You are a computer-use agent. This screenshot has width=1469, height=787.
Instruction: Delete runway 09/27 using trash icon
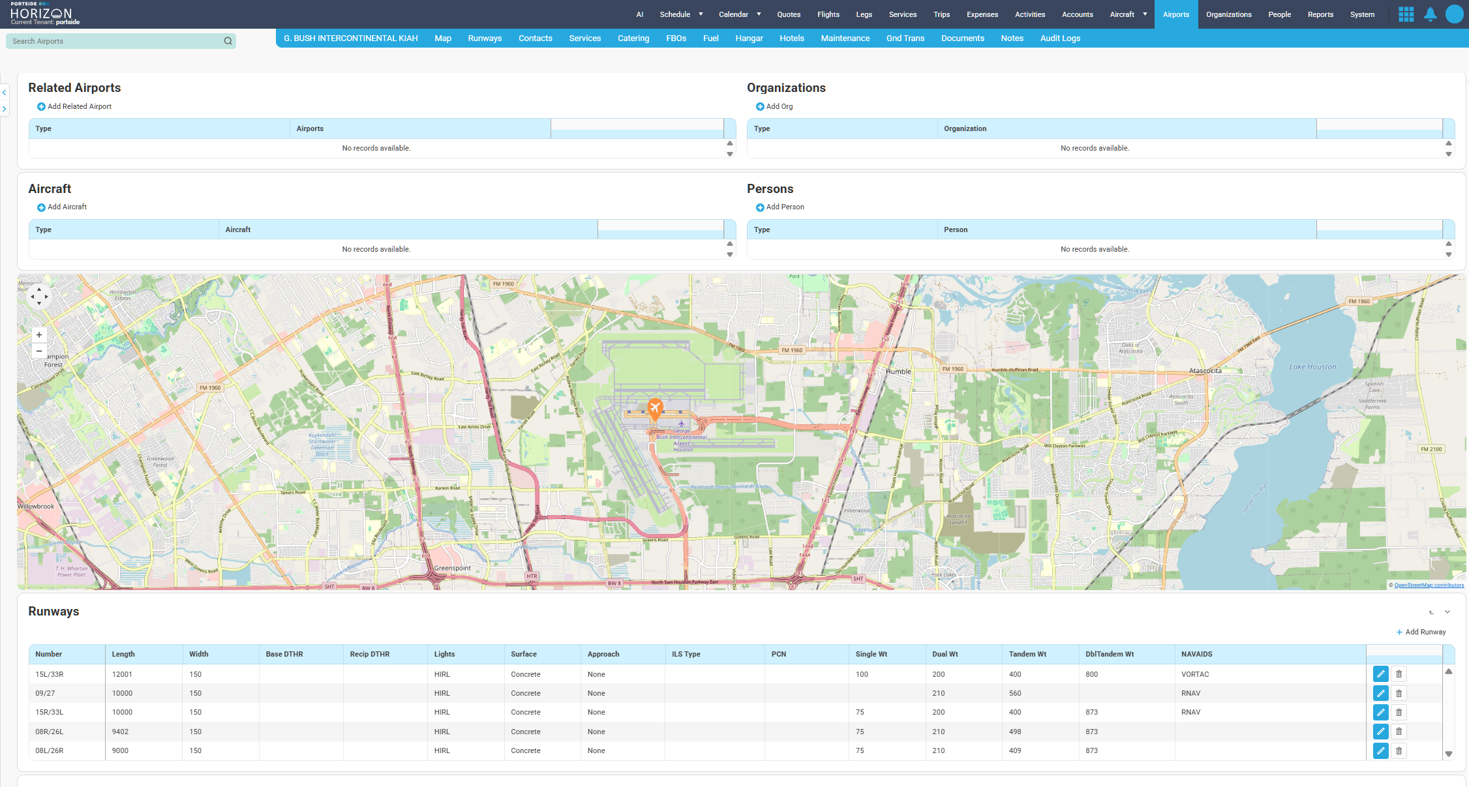[1399, 693]
